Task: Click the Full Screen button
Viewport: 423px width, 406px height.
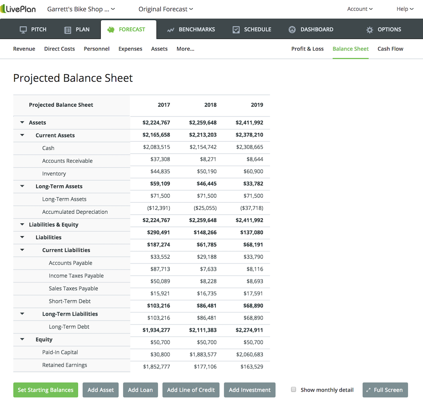Action: pyautogui.click(x=385, y=389)
